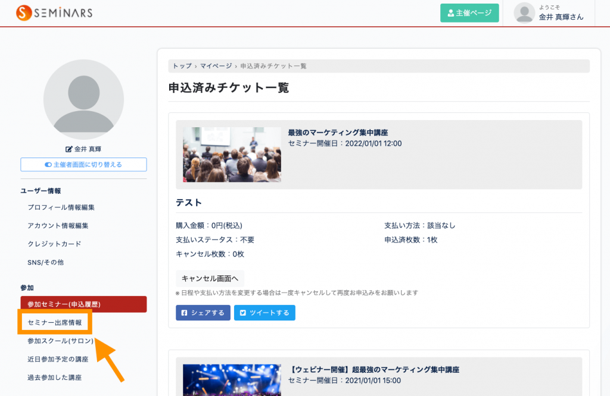The image size is (610, 396).
Task: Open 参加スクール(サロン) menu item
Action: coord(60,341)
